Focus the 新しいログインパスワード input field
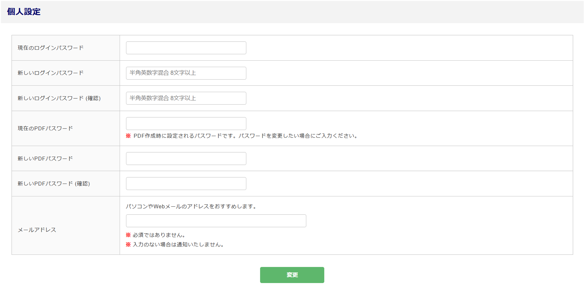 (186, 73)
